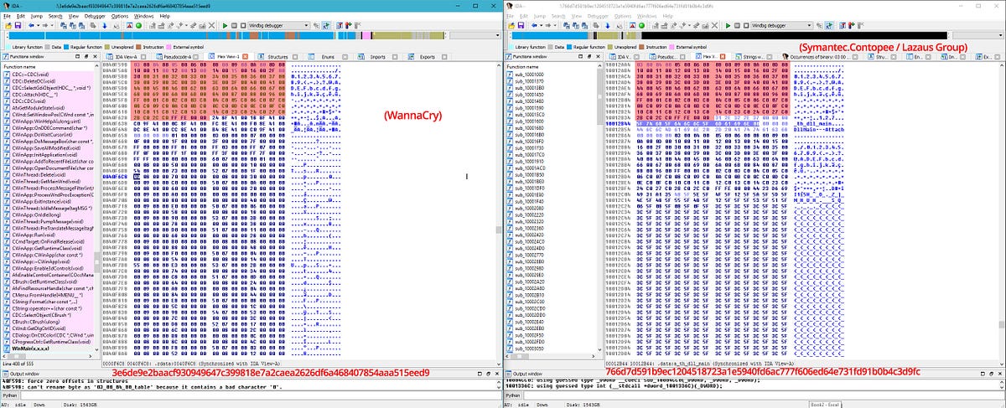Save icon in left IDA toolbar
1006x408 pixels.
(x=17, y=25)
